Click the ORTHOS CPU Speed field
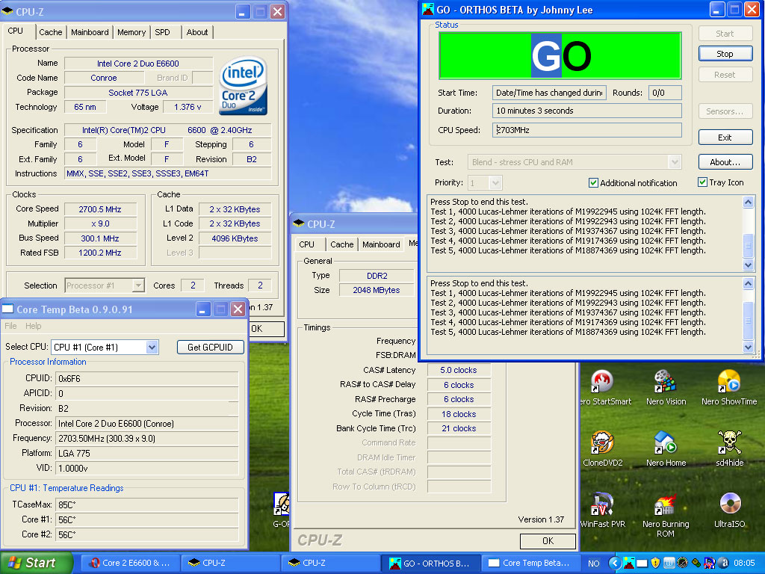Screen dimensions: 765x574 587,130
